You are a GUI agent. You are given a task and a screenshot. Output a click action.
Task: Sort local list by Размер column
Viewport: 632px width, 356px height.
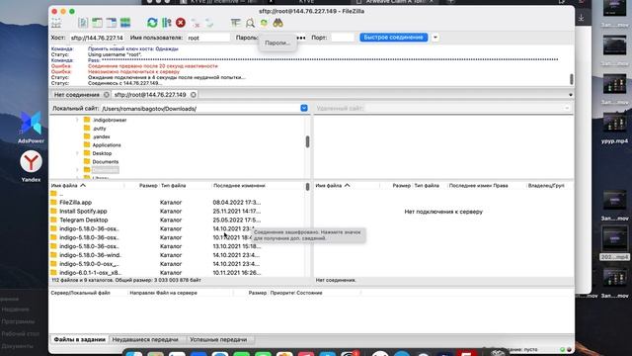pos(141,186)
